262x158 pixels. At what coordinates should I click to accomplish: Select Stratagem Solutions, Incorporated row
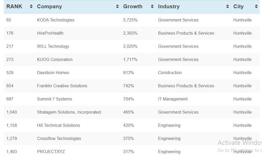[x=69, y=112]
